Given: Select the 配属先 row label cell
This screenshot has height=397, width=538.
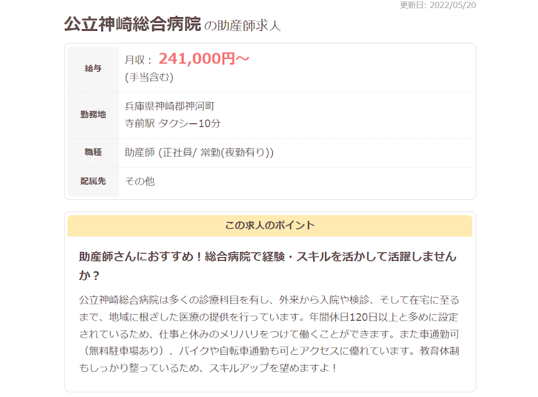Looking at the screenshot, I should tap(93, 182).
